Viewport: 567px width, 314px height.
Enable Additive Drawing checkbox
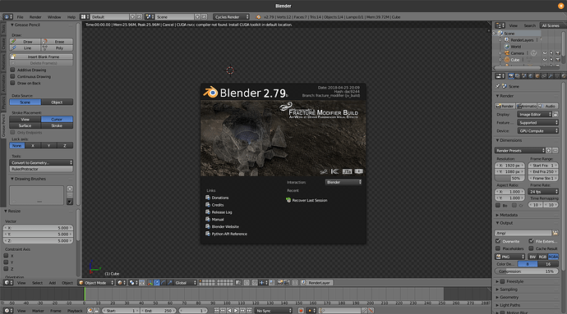point(12,70)
